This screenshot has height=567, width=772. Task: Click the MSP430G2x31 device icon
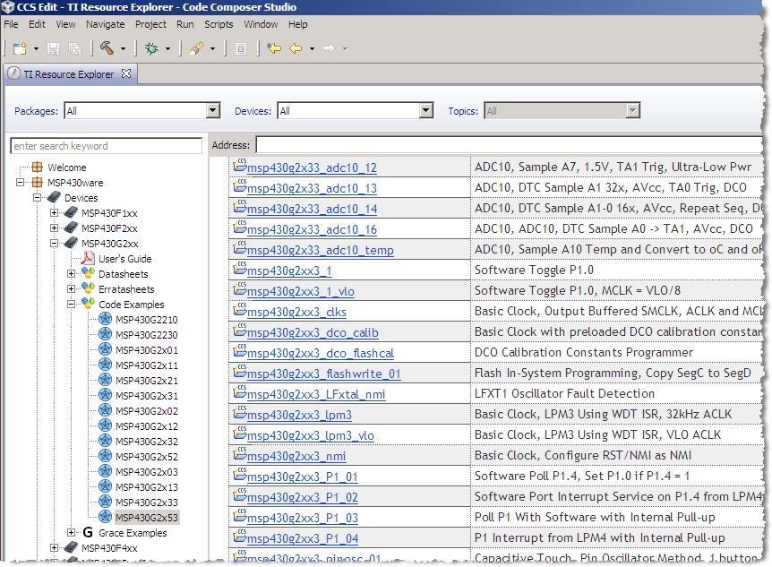point(105,395)
